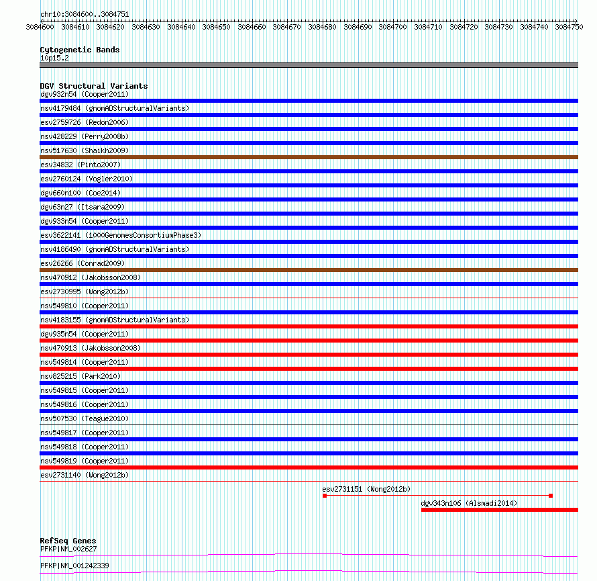Click the red bar under nsv4183155

tap(309, 326)
